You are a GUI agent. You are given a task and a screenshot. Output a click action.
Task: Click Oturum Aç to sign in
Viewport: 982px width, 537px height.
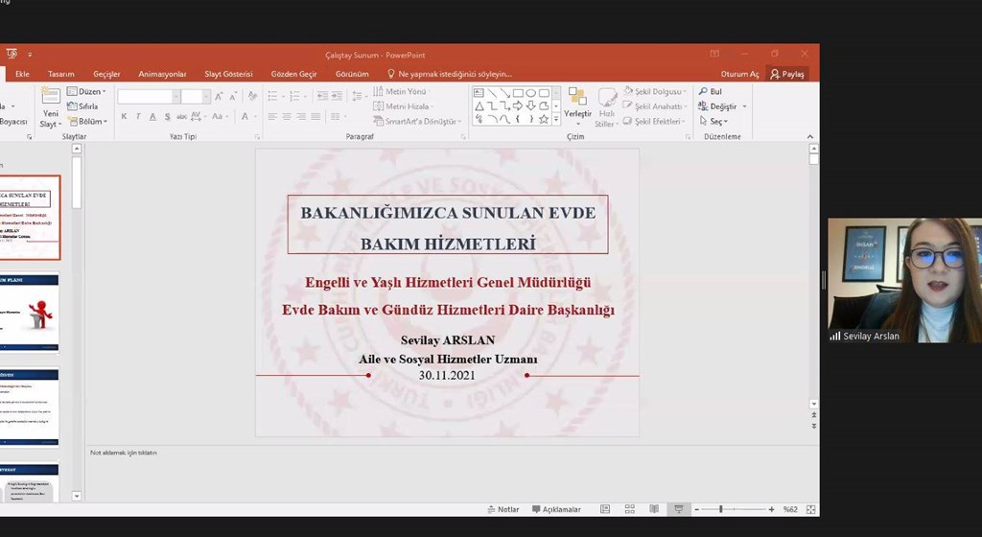(x=739, y=74)
